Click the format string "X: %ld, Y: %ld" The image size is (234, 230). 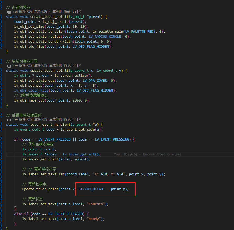(x=109, y=174)
